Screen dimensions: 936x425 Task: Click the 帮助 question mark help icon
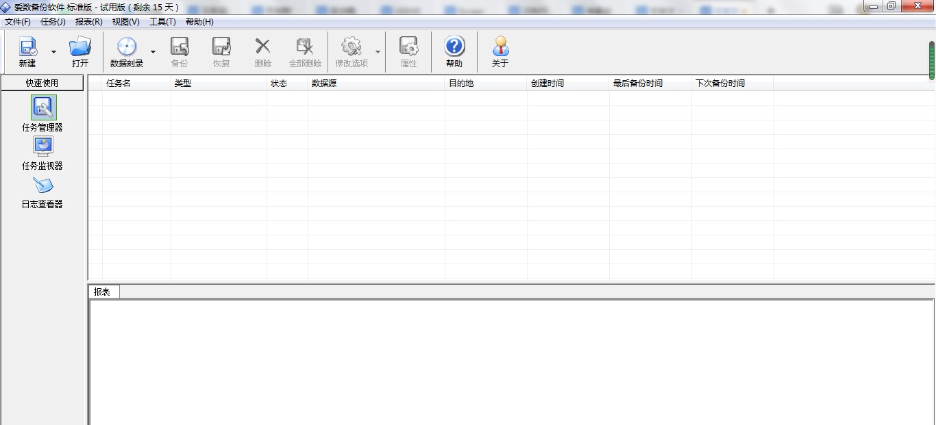tap(454, 48)
